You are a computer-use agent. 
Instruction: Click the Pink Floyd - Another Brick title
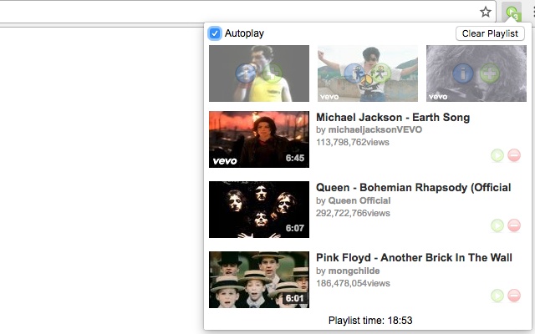click(x=414, y=258)
